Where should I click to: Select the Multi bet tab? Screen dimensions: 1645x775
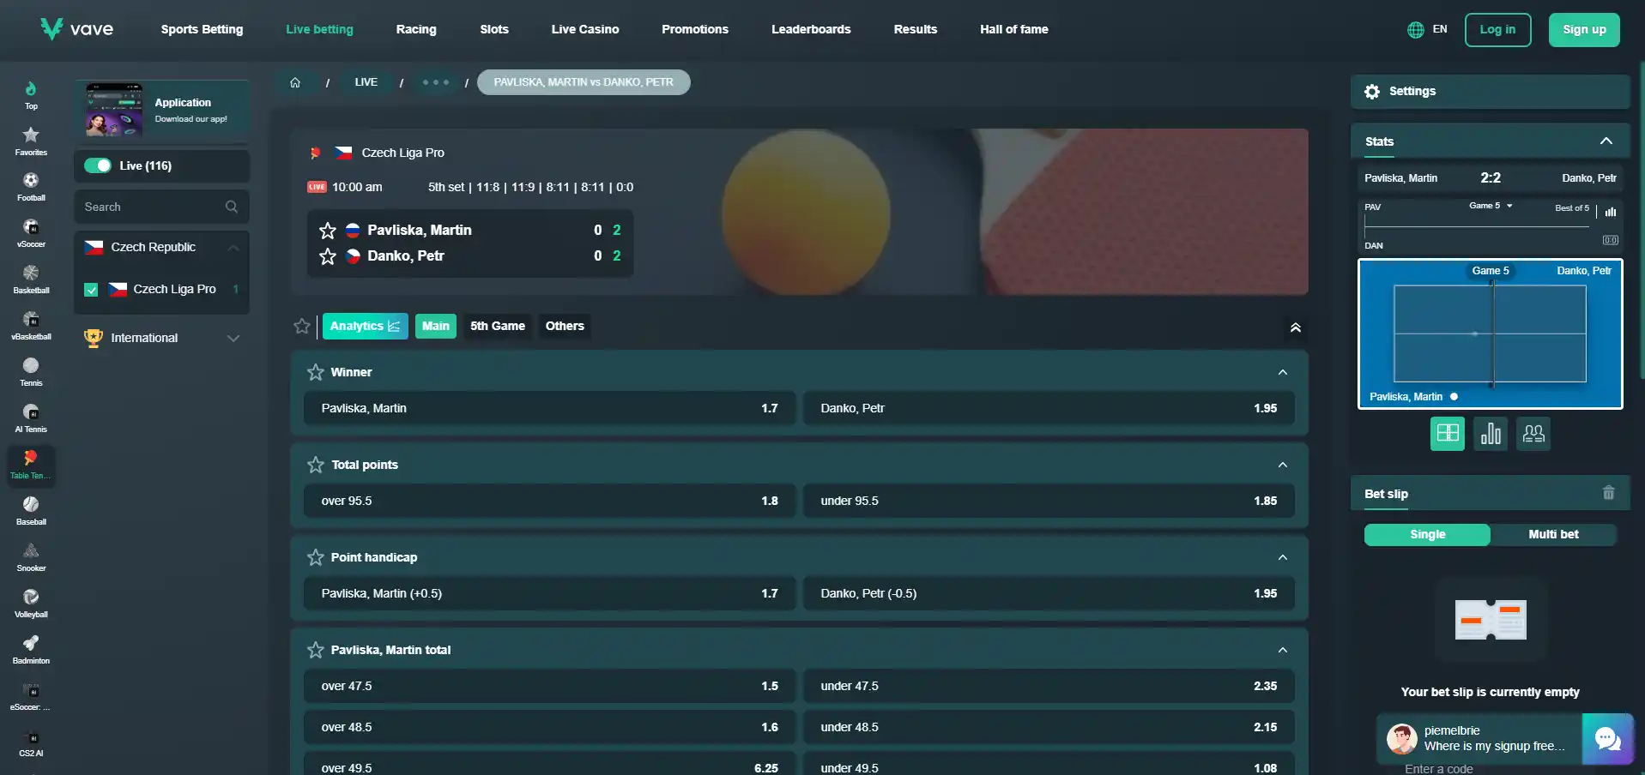point(1553,534)
